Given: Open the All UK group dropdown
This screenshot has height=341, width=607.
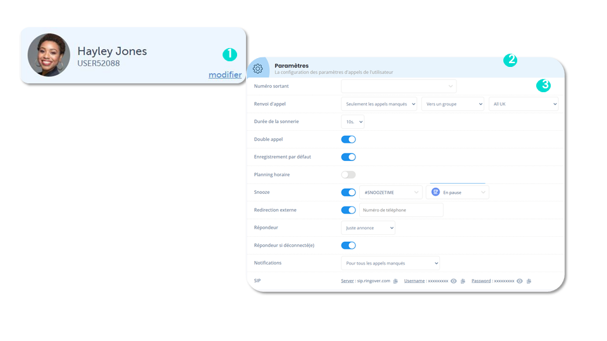Looking at the screenshot, I should (524, 104).
